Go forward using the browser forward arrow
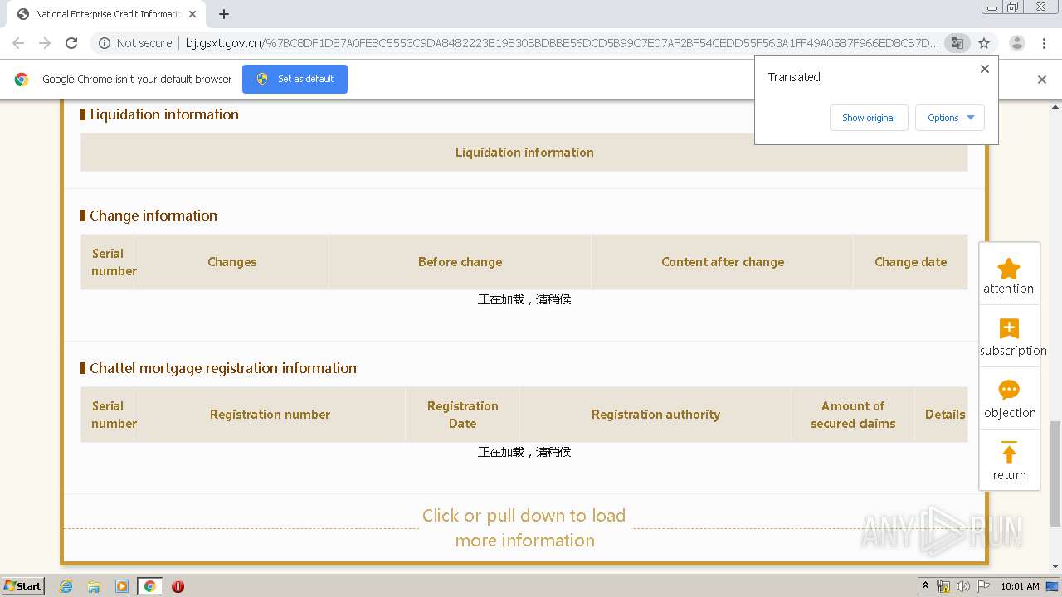The width and height of the screenshot is (1062, 597). 45,43
